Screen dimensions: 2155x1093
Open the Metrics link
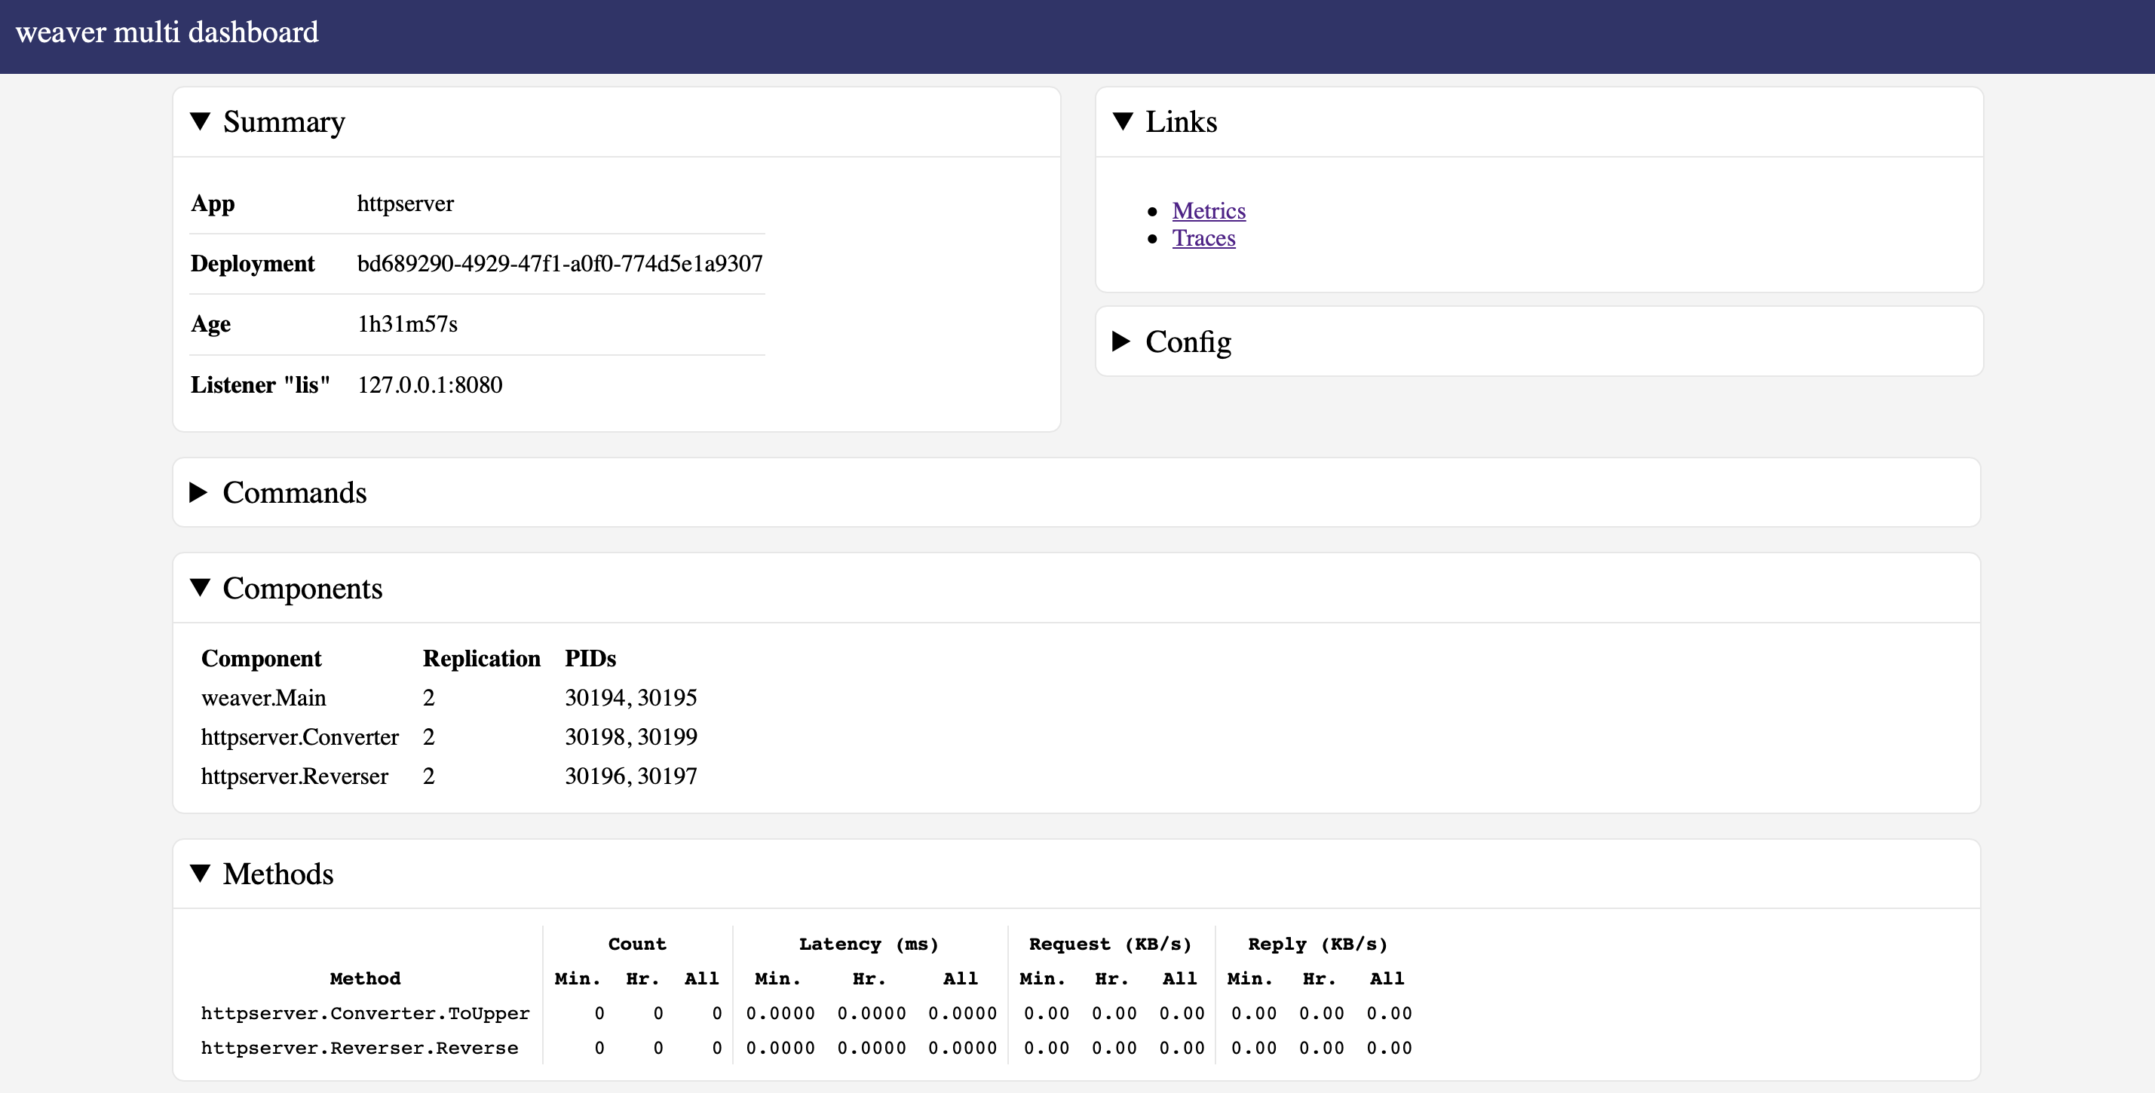point(1208,211)
